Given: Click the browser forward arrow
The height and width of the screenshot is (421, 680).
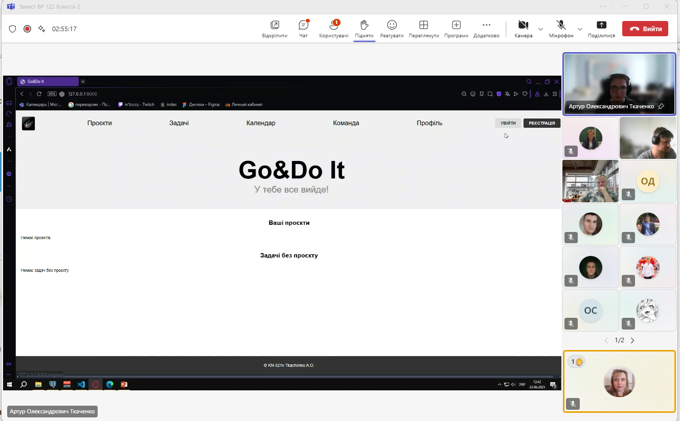Looking at the screenshot, I should click(x=30, y=94).
